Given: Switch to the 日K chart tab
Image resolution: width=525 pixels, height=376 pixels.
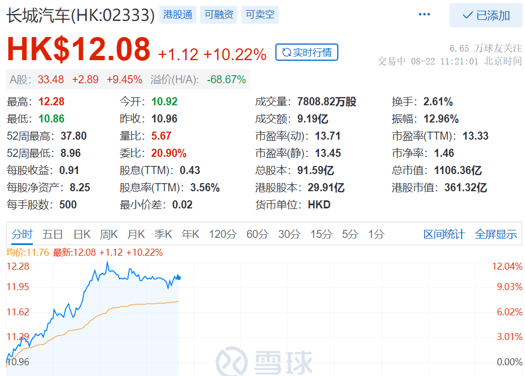Looking at the screenshot, I should (82, 234).
